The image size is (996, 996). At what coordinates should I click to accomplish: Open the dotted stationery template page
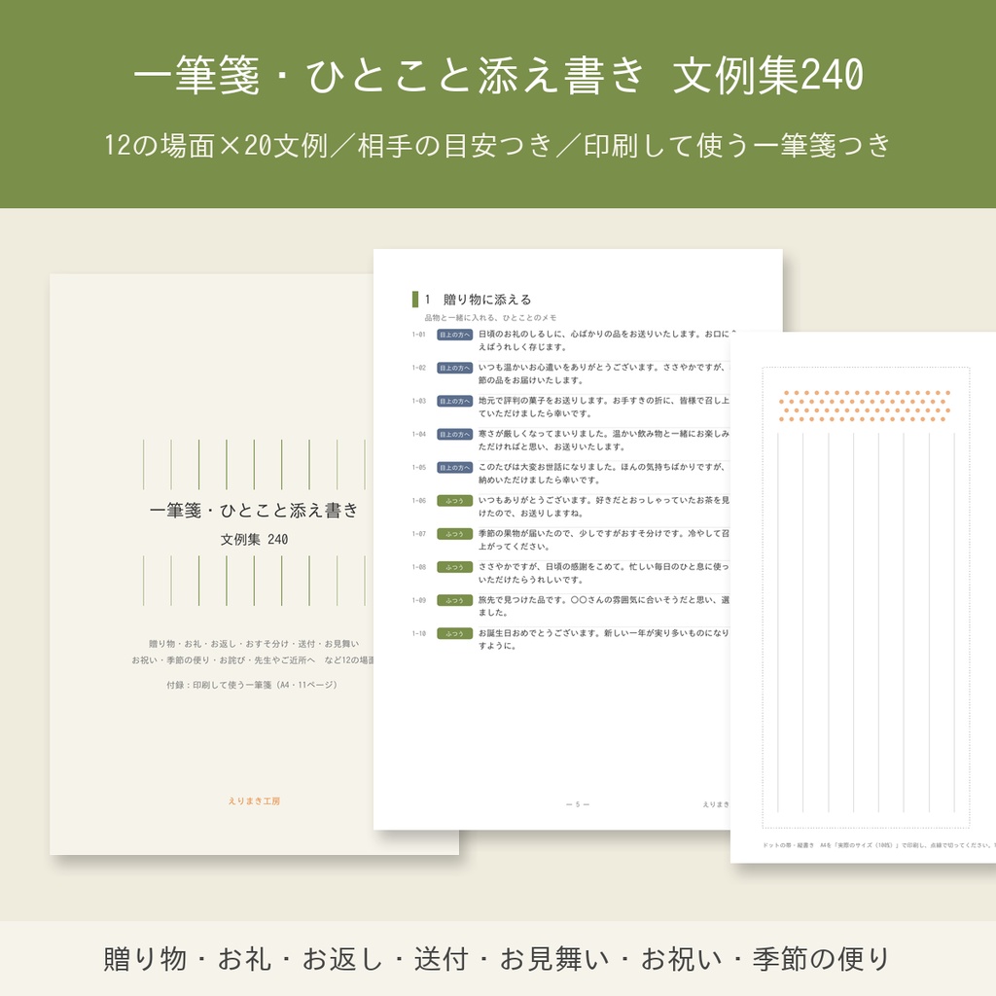click(864, 597)
